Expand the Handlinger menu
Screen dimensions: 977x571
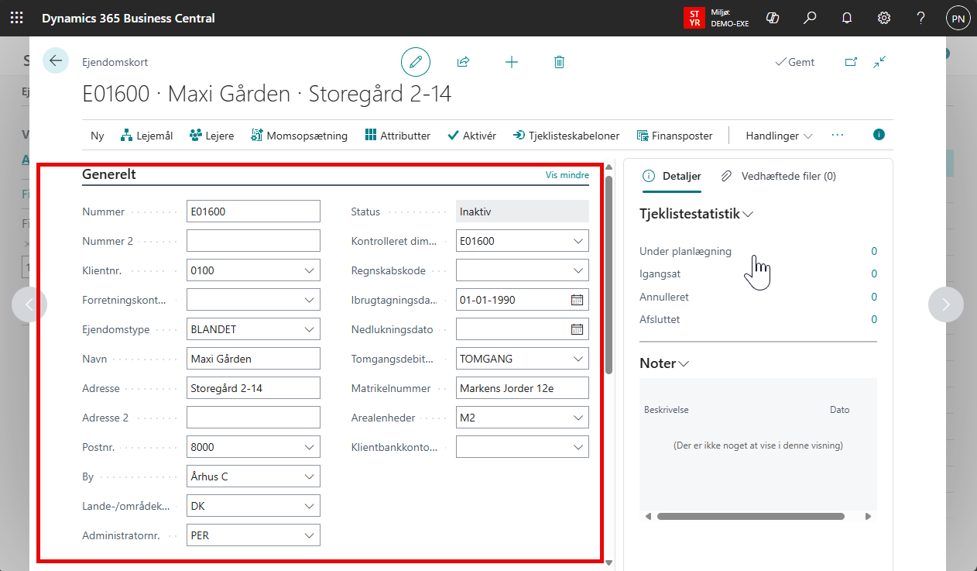779,136
